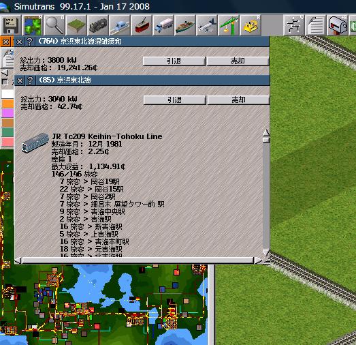356x345 pixels.
Task: Select the white color swatch
Action: click(x=7, y=93)
